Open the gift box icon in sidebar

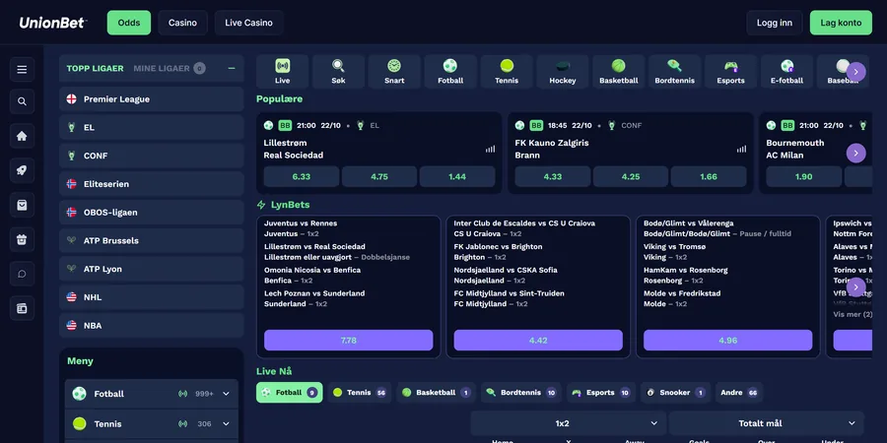click(22, 239)
